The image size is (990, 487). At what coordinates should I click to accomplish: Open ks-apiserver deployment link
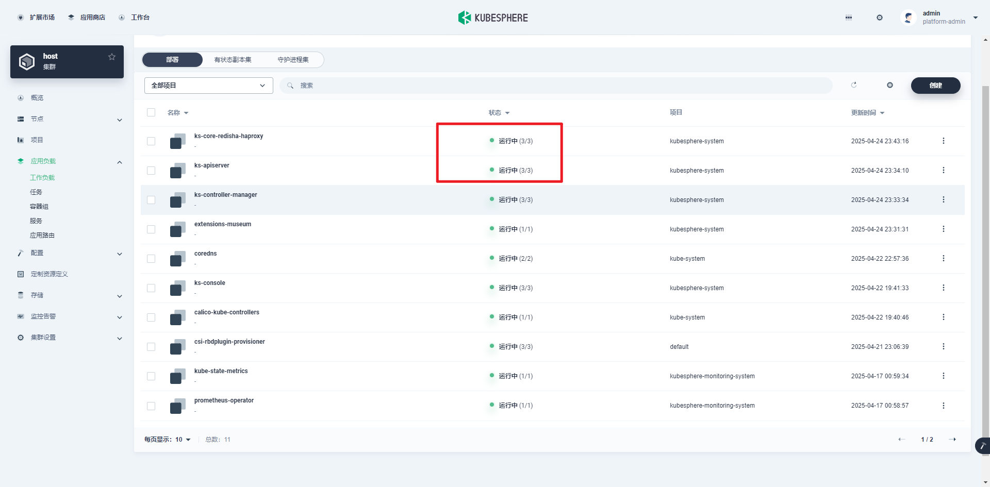click(212, 165)
